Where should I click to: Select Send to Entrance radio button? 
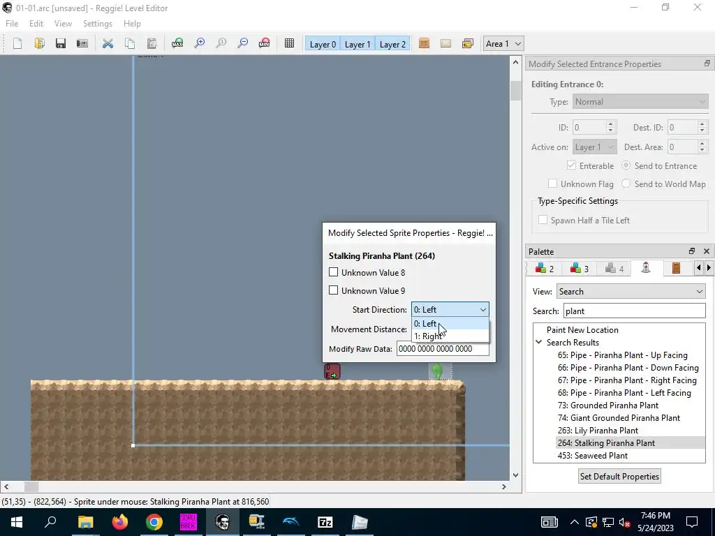(626, 165)
